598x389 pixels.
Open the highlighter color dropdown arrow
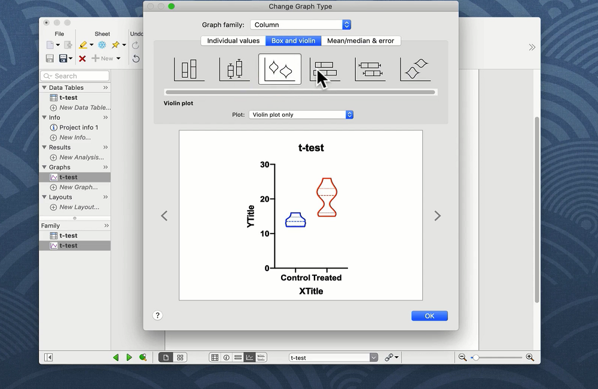click(x=91, y=45)
